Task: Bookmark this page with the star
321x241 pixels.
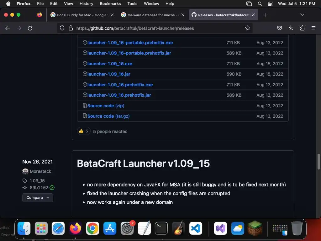Action: (248, 28)
